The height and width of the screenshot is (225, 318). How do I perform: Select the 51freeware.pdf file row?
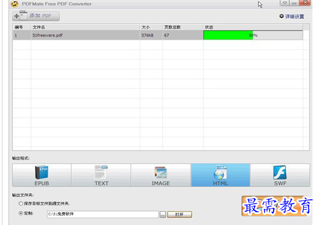click(x=158, y=35)
